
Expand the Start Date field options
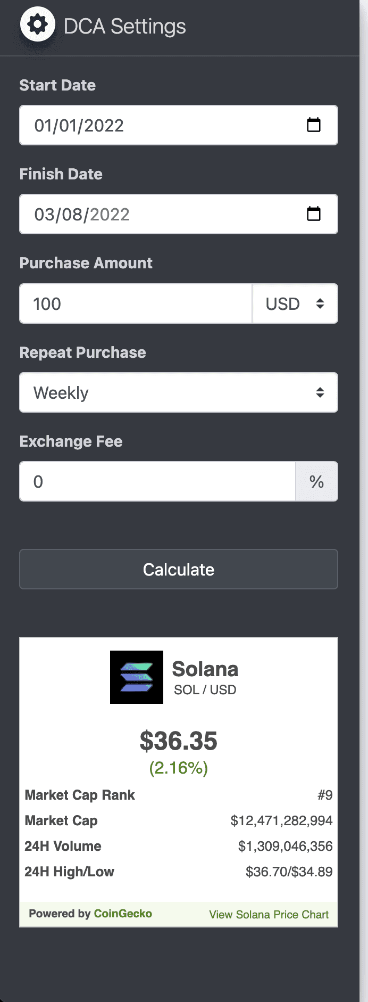(314, 125)
